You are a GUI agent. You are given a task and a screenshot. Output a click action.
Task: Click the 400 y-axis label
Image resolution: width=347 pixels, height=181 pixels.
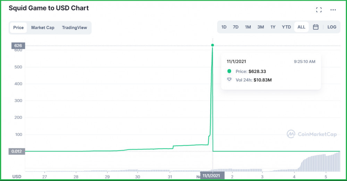[x=18, y=84]
